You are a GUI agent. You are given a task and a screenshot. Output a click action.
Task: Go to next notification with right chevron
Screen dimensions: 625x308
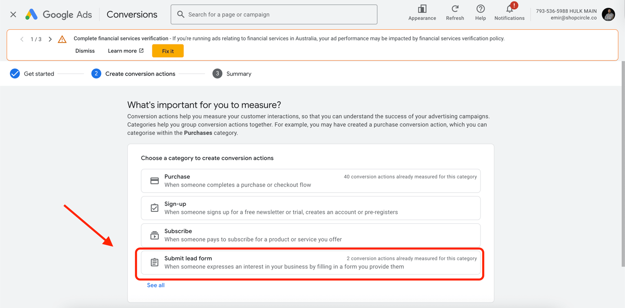pyautogui.click(x=50, y=39)
